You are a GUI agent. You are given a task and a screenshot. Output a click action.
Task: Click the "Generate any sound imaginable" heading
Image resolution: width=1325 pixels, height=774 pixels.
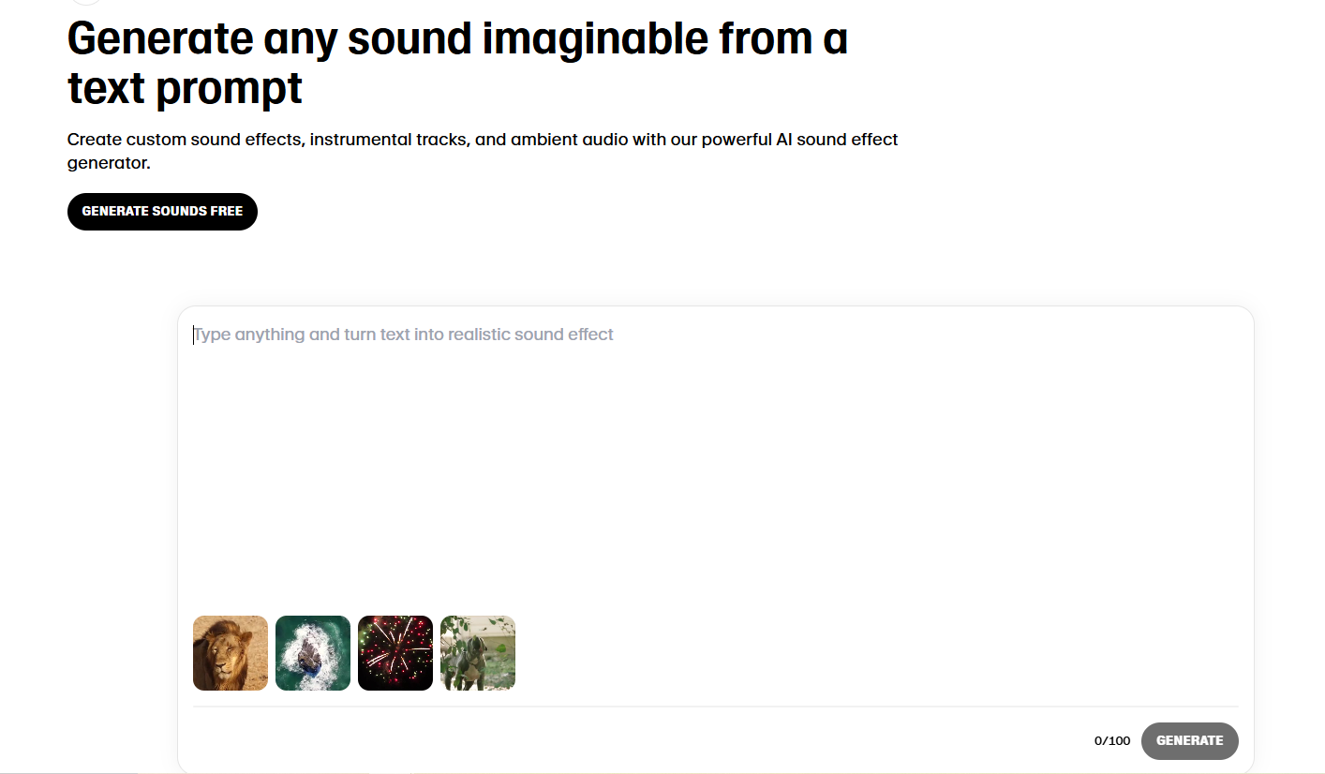click(457, 38)
